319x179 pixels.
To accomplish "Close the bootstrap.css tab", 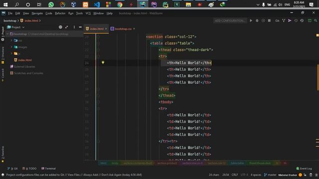I will point(134,29).
